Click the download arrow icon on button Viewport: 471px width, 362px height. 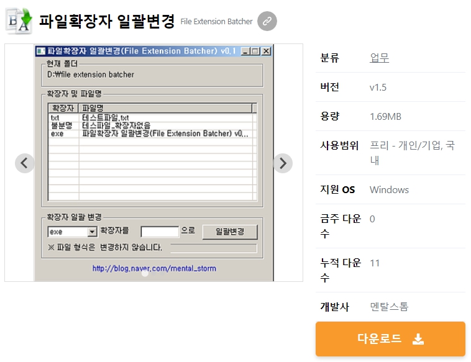coord(418,339)
